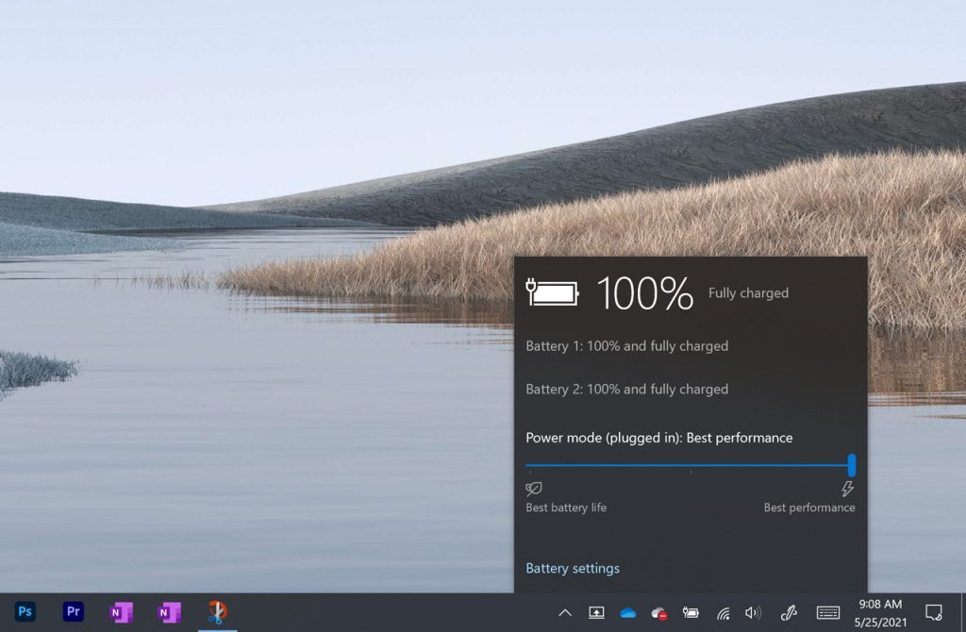Open the Battery settings link
This screenshot has width=966, height=632.
(x=573, y=568)
